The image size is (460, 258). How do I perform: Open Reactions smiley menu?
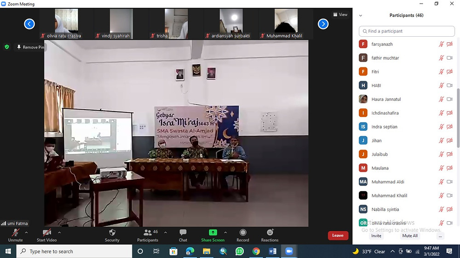pyautogui.click(x=270, y=235)
